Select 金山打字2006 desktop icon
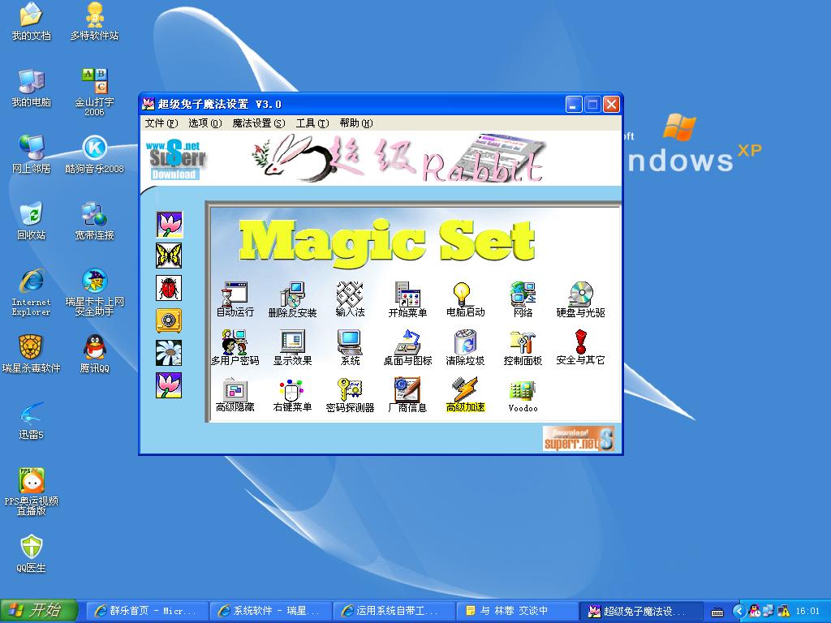831x623 pixels. click(x=94, y=92)
